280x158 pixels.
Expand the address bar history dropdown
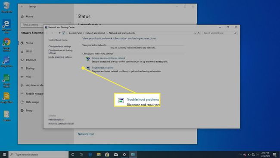pyautogui.click(x=195, y=33)
